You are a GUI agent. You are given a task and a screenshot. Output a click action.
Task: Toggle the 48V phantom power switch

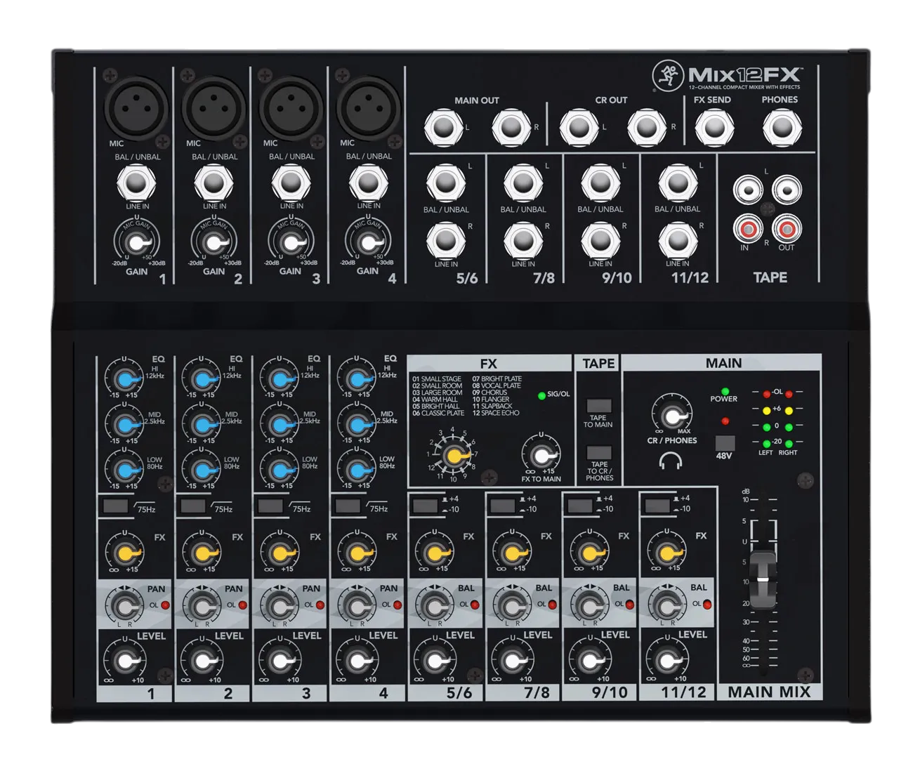[x=725, y=443]
